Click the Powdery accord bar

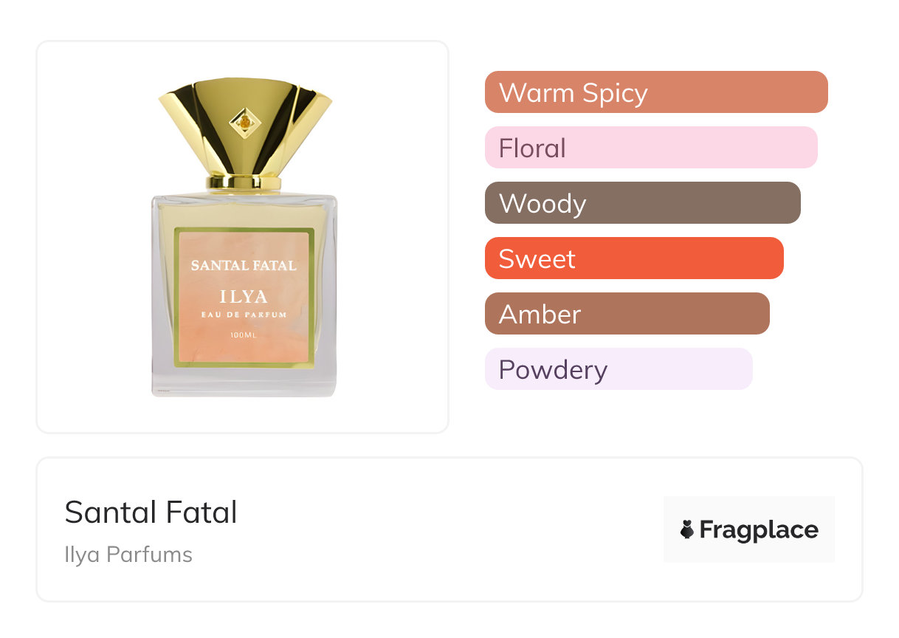[x=618, y=369]
